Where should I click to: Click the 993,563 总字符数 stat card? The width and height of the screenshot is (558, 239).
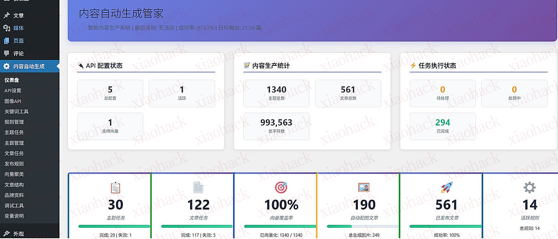[x=276, y=126]
